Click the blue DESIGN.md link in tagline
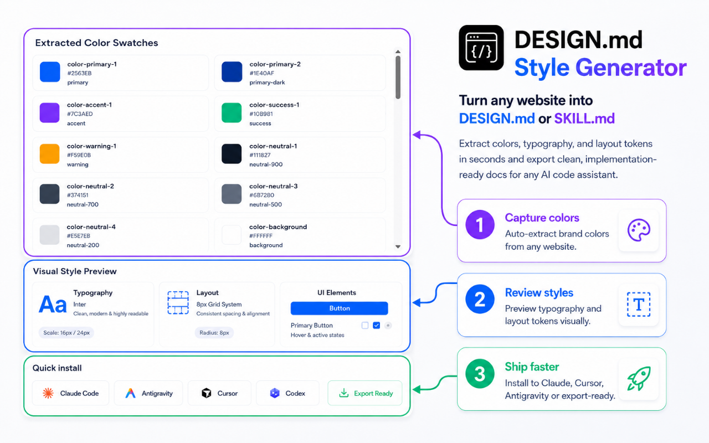709x443 pixels. coord(497,119)
